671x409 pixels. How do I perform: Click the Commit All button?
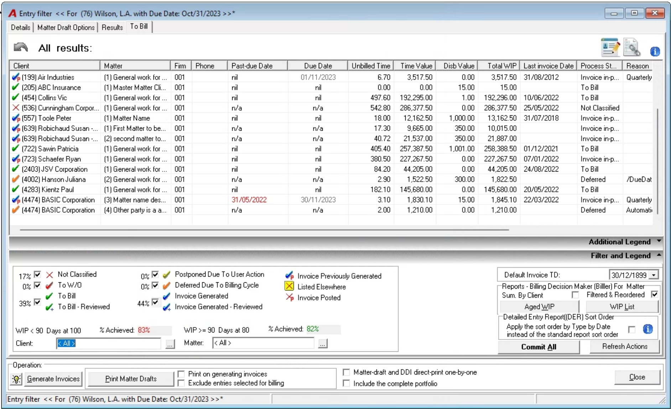[x=539, y=347]
